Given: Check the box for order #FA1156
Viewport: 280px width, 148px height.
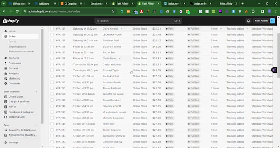Looking at the screenshot, I should click(x=52, y=58).
